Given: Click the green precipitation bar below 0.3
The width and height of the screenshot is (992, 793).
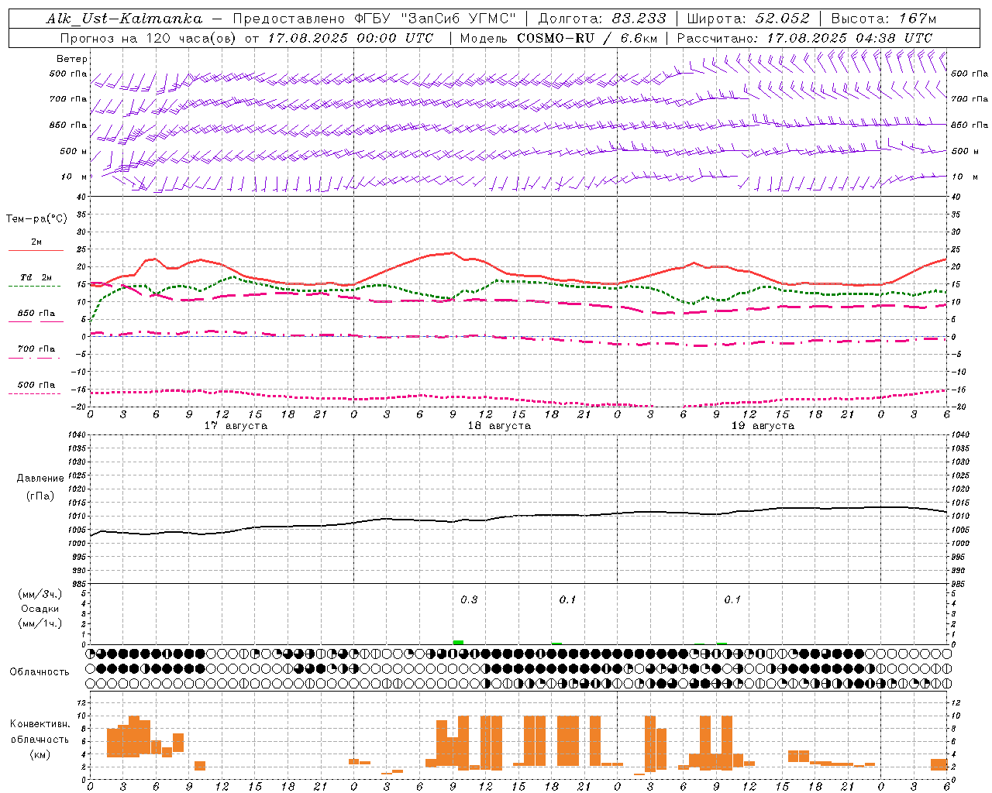Looking at the screenshot, I should point(458,642).
